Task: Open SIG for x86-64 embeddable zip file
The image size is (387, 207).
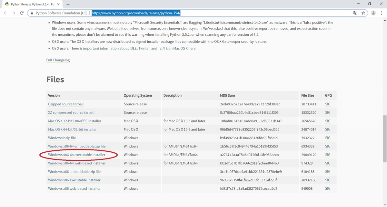Action: (328, 146)
